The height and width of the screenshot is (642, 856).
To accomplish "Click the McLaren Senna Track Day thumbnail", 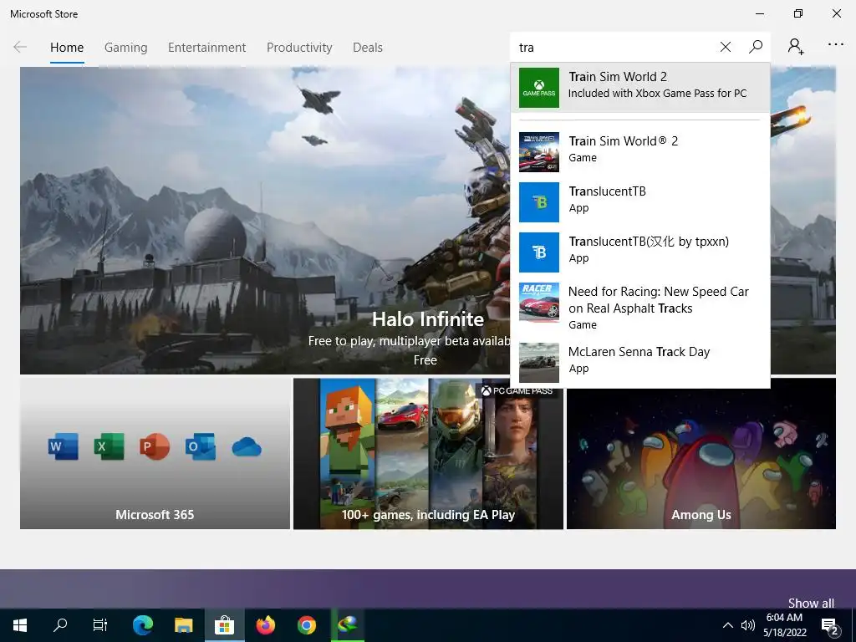I will (539, 363).
